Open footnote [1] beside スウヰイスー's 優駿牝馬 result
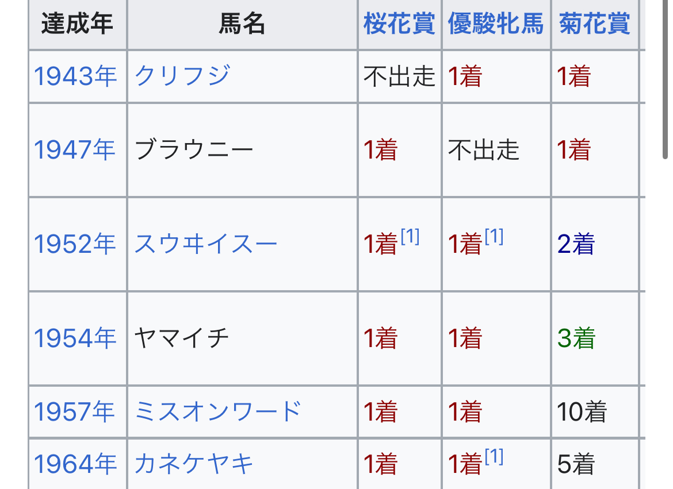 (494, 236)
